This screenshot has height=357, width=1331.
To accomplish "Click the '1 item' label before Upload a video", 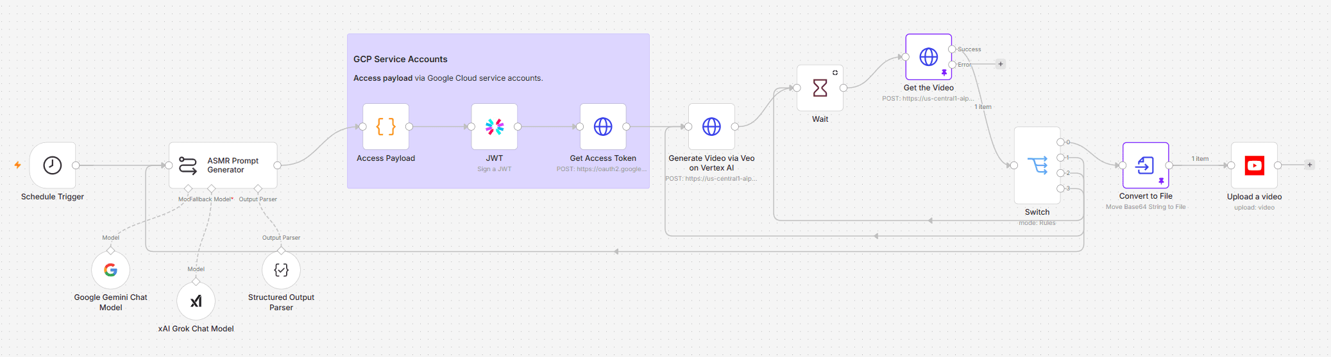I will [1200, 159].
